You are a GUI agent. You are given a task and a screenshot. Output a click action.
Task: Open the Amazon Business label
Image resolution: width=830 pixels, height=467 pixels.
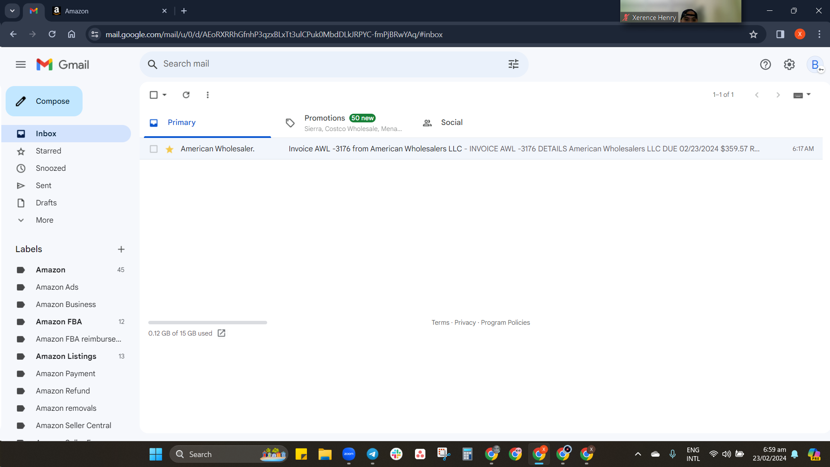tap(67, 304)
